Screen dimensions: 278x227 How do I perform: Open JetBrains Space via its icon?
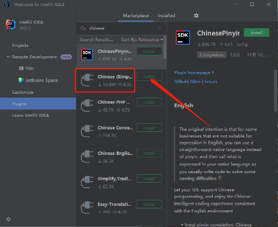[21, 80]
